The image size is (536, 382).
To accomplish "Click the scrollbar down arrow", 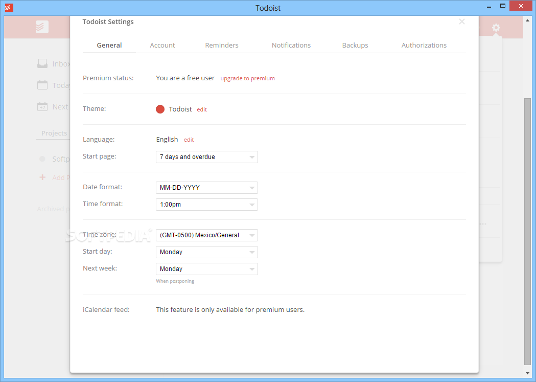I will 527,373.
